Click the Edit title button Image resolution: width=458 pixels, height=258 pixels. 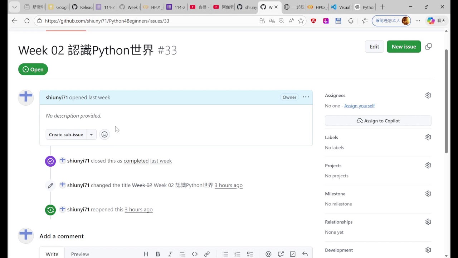tap(374, 47)
